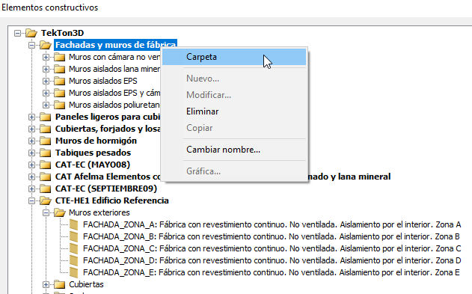Expand Muros aislados poliuretano folder
The width and height of the screenshot is (472, 294).
(x=46, y=105)
